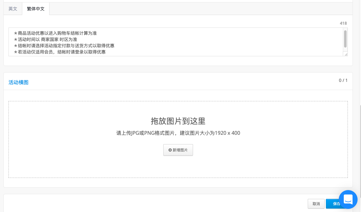
Task: Click the line ＊活动时间以 商家国家 时区为准
Action: point(45,39)
